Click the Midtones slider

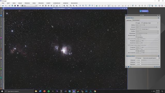coord(150,60)
